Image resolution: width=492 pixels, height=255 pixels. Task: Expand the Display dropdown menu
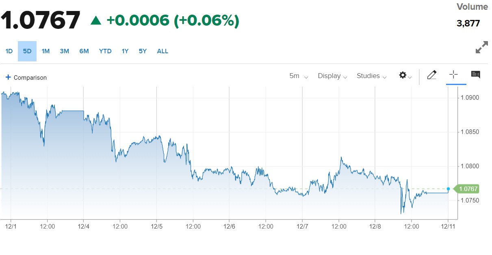(x=332, y=76)
